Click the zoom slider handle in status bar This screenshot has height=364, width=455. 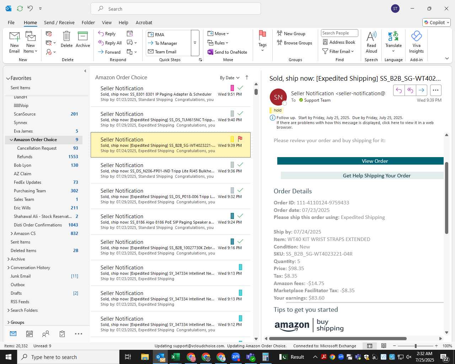point(416,346)
